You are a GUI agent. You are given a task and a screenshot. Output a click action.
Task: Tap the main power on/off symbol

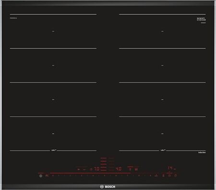(41, 176)
